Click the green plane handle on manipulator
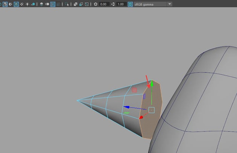Screen dimensions: 237x153 (x=126, y=113)
